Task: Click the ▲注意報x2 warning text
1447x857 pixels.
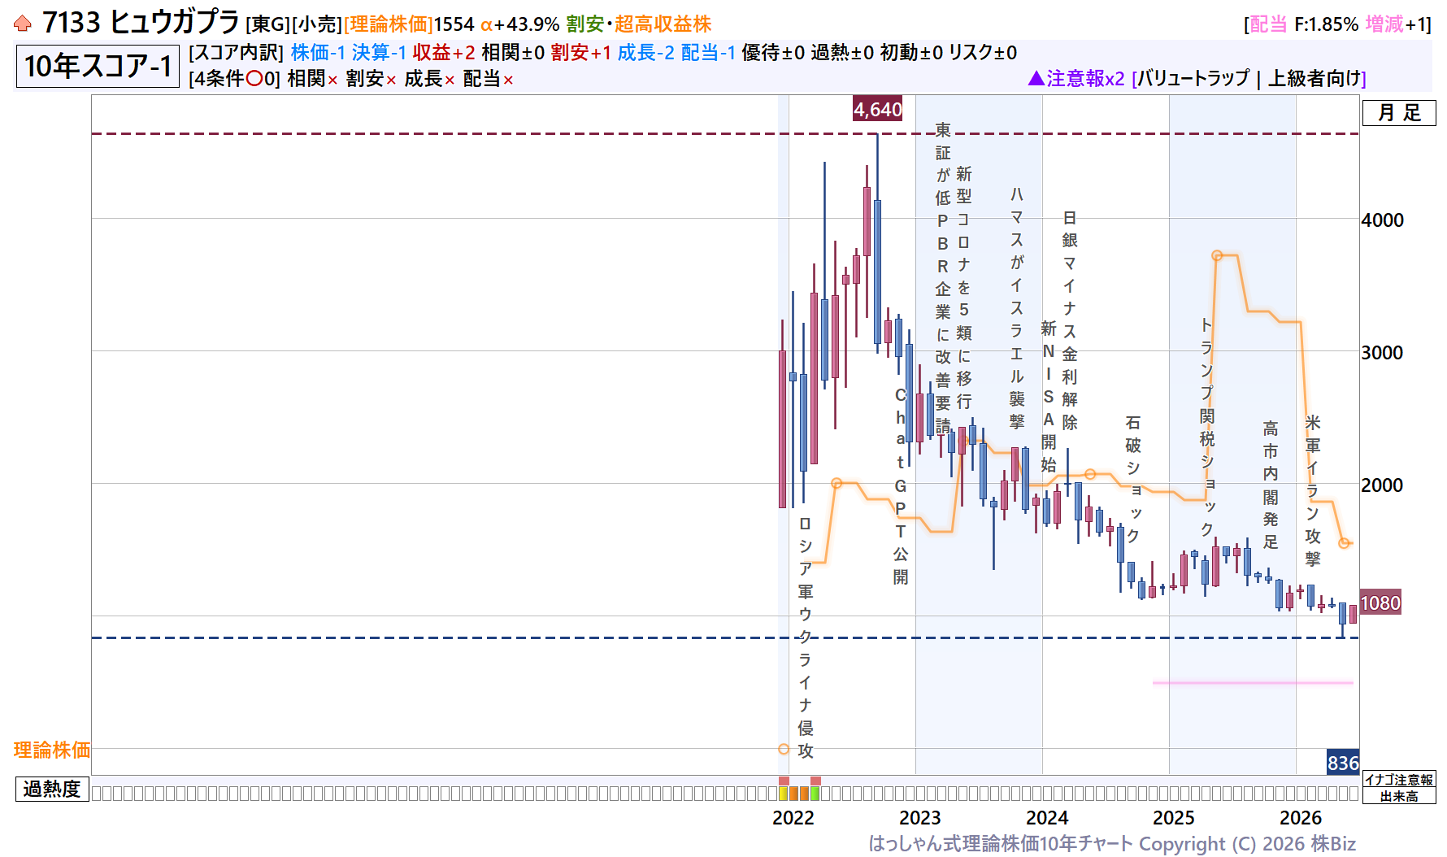Action: 1076,79
